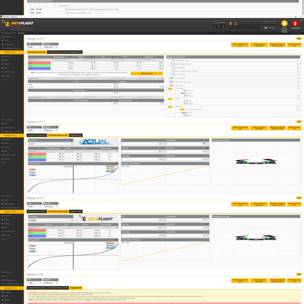Click red ROLL swatch in PID gains table
The height and width of the screenshot is (304, 304).
[39, 63]
